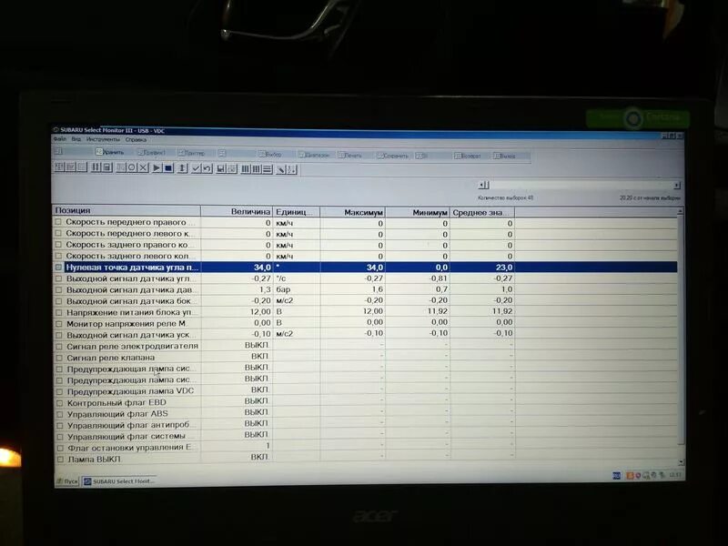Screen dimensions: 728x546
Task: Click the 12,00 value in Величина column
Action: (260, 311)
